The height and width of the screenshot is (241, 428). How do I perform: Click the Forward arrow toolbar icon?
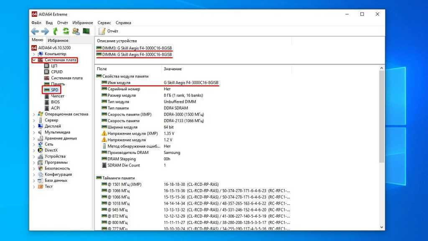pos(45,31)
